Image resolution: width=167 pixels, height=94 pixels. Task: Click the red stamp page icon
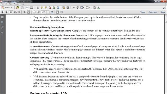click(x=50, y=8)
